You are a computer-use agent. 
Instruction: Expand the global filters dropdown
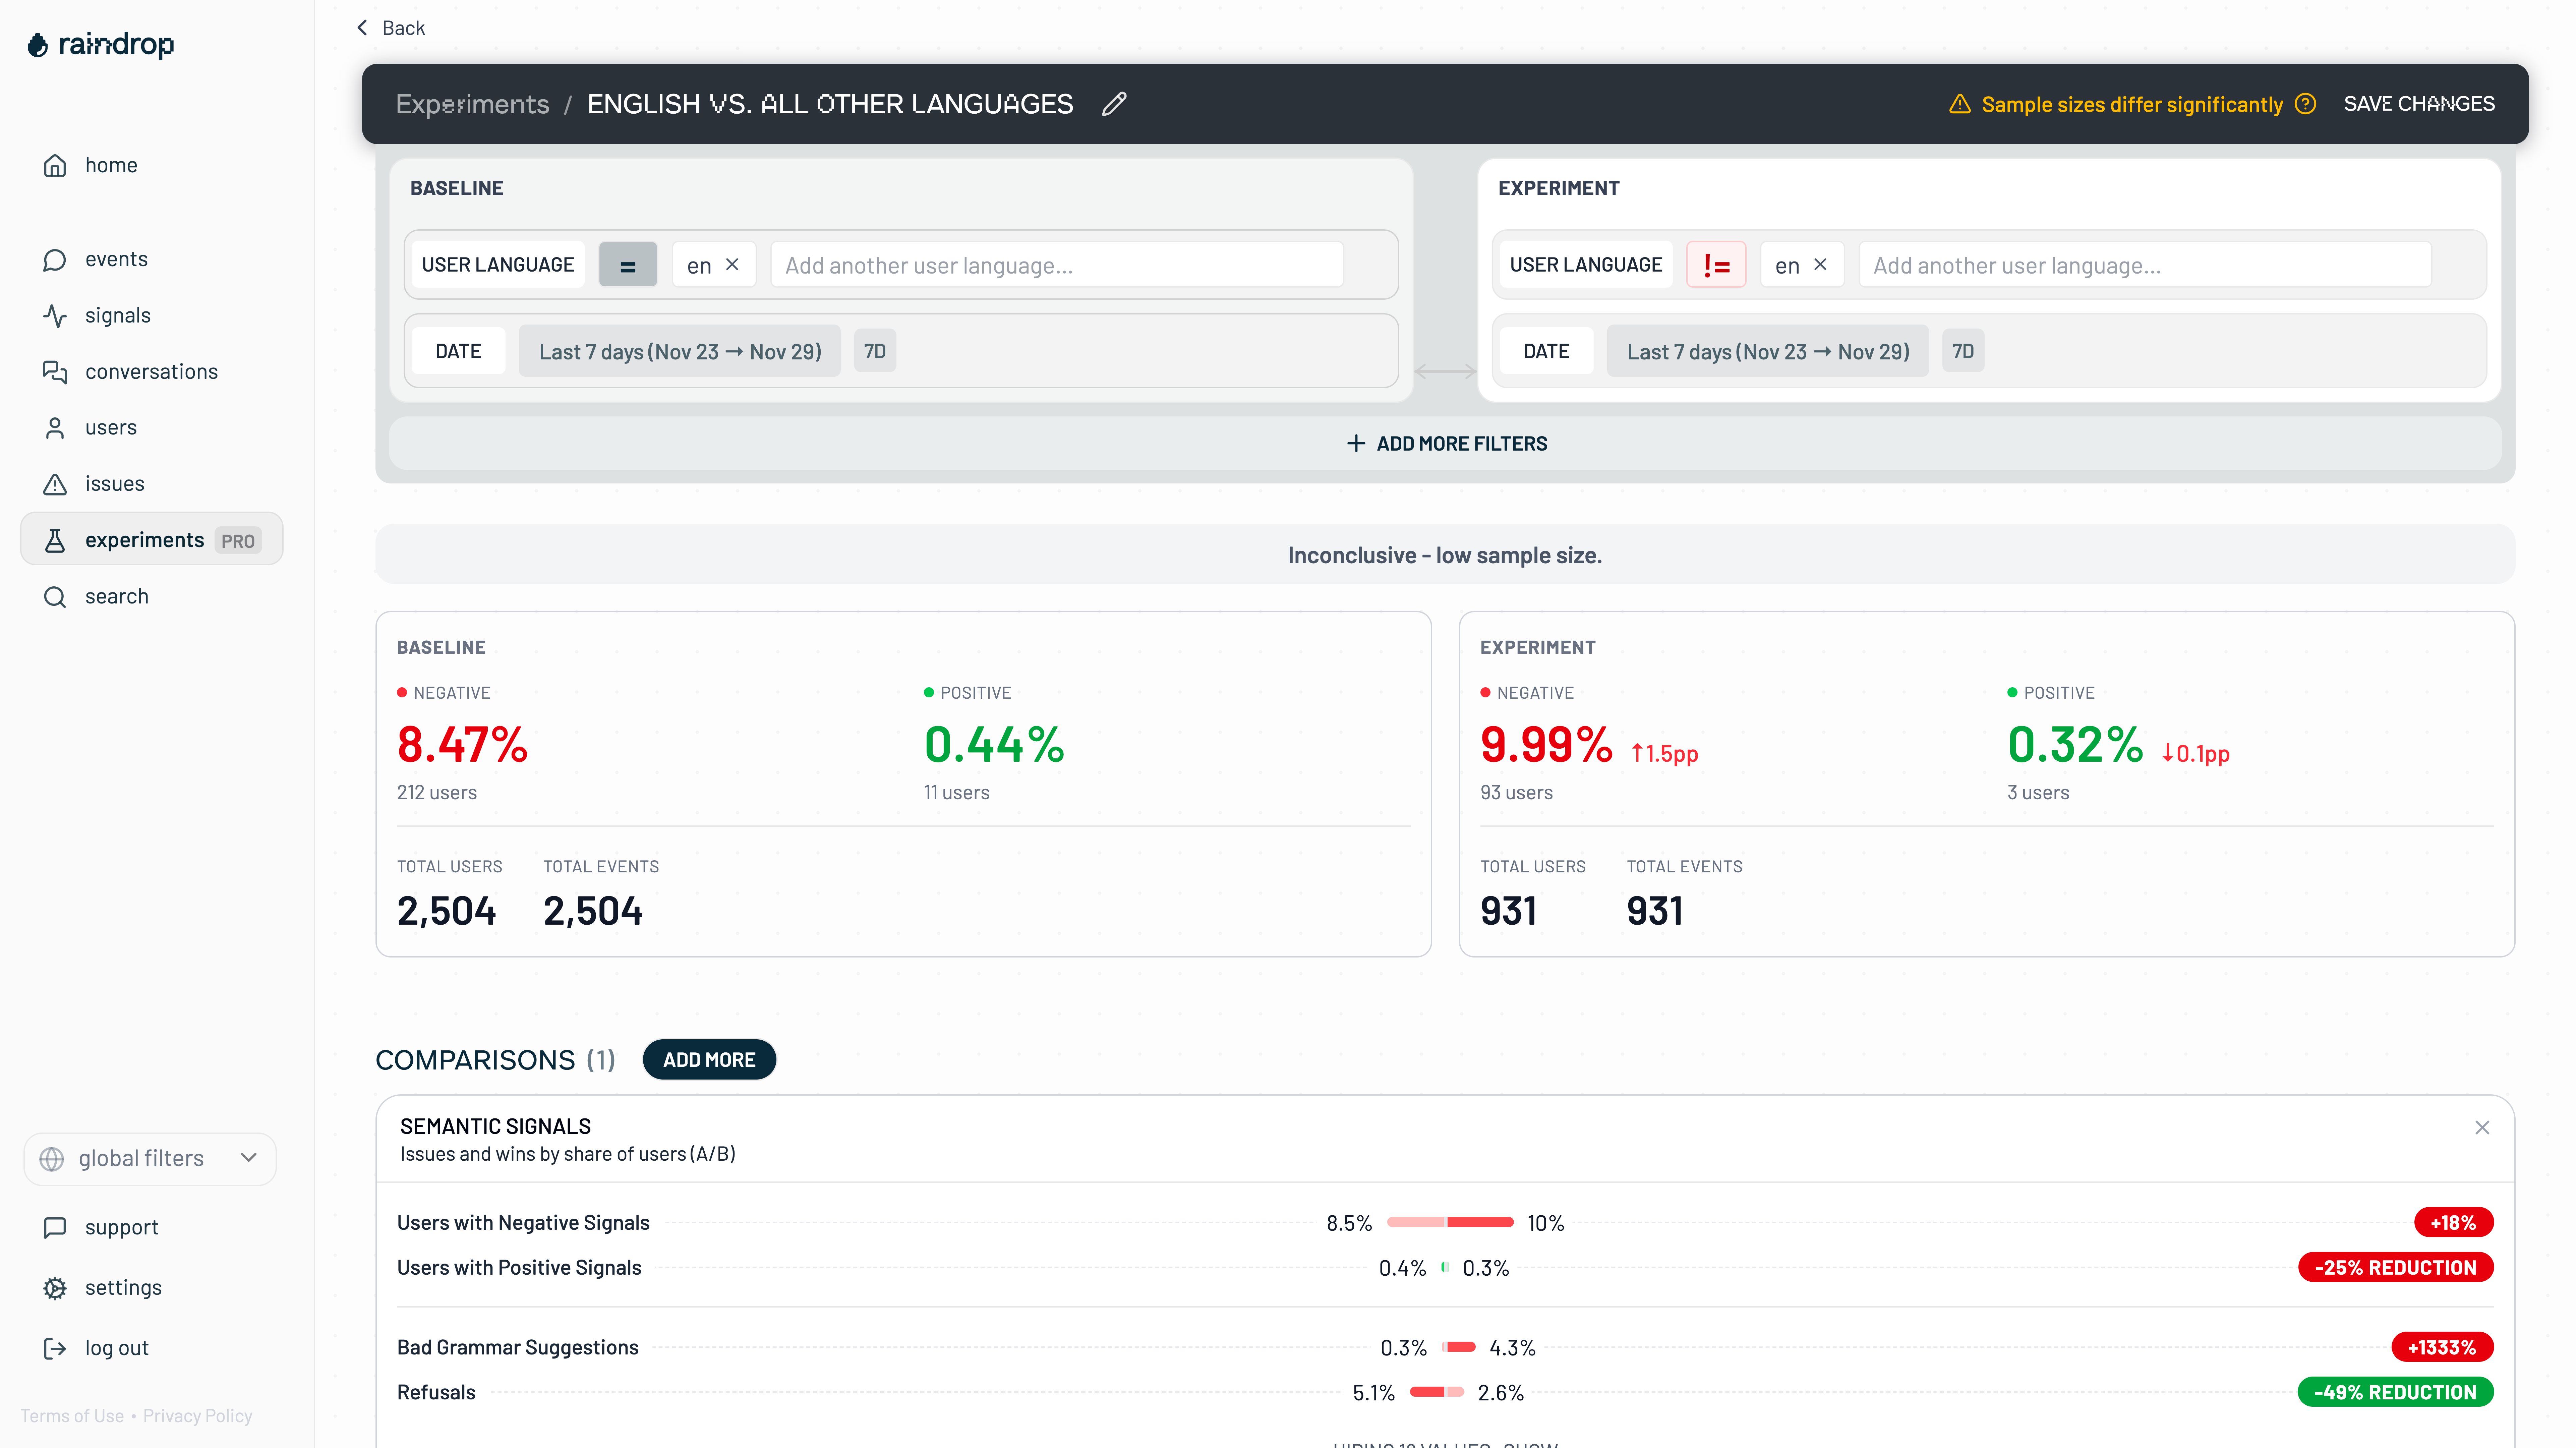(x=150, y=1158)
